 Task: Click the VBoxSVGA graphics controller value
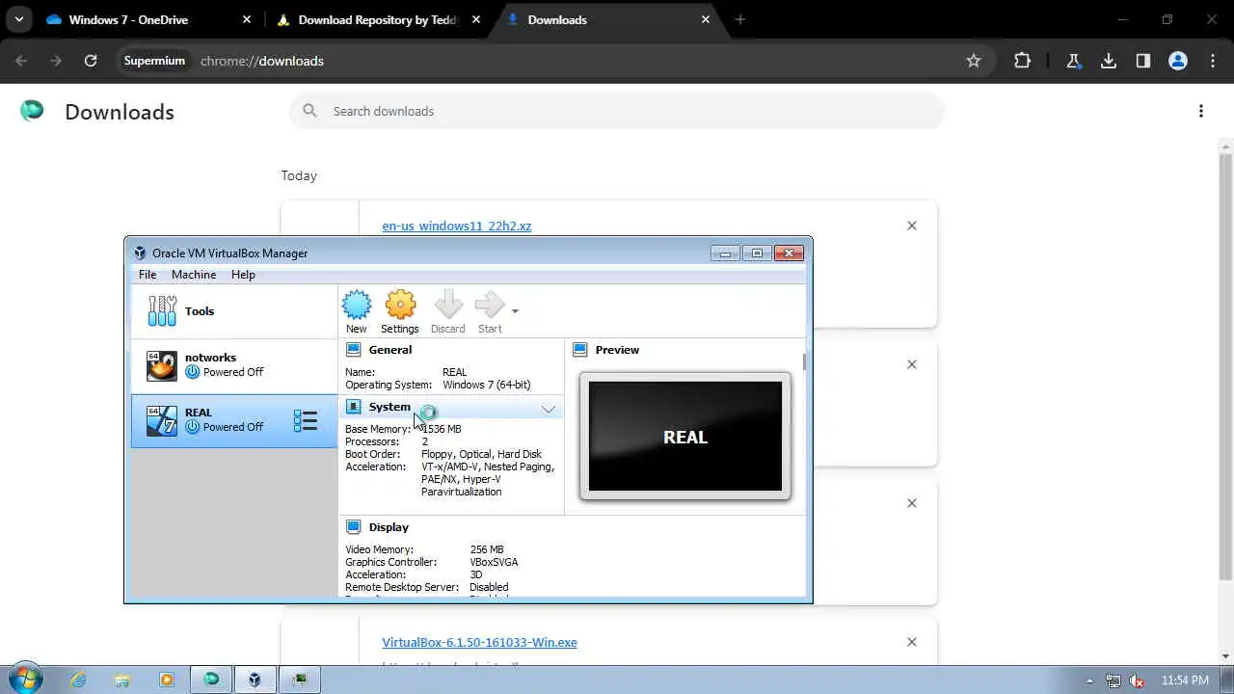click(x=494, y=562)
